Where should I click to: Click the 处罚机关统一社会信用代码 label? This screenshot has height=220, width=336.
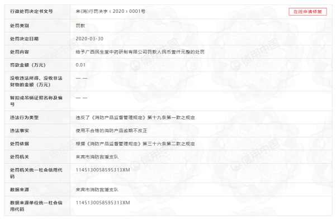(x=36, y=173)
